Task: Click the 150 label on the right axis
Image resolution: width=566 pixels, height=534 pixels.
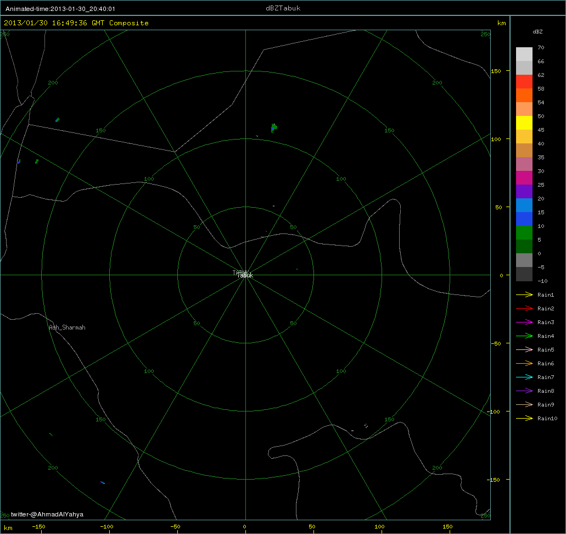Action: [496, 71]
